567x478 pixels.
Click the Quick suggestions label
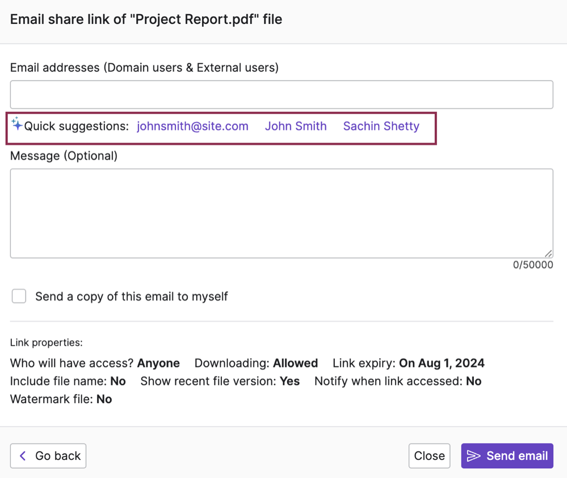click(x=76, y=126)
